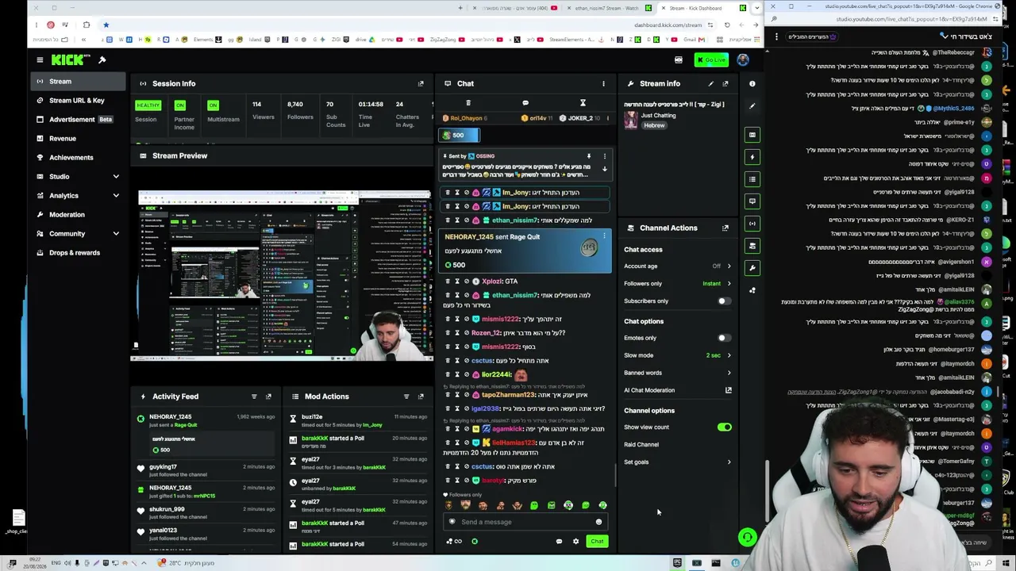
Task: Click the Send a message field
Action: pos(525,522)
